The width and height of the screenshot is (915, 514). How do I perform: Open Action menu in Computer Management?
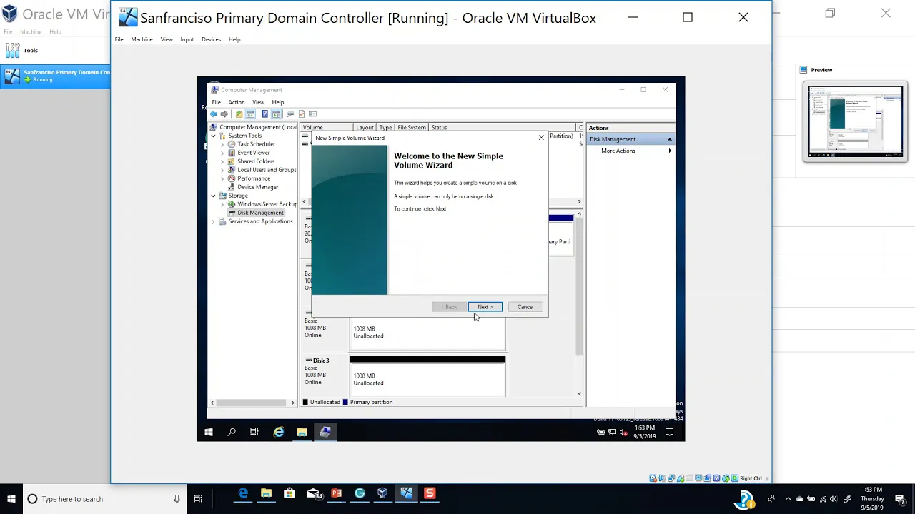coord(236,102)
